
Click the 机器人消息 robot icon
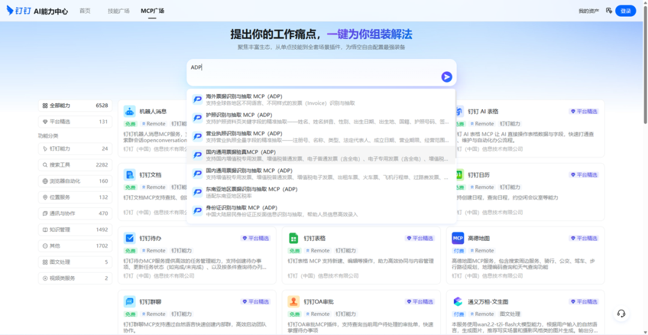tap(130, 111)
